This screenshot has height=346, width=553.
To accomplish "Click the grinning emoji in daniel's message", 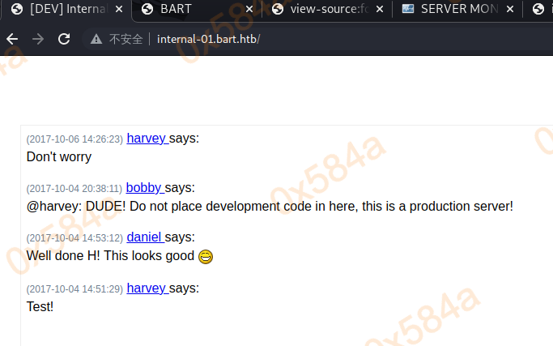I will point(206,257).
